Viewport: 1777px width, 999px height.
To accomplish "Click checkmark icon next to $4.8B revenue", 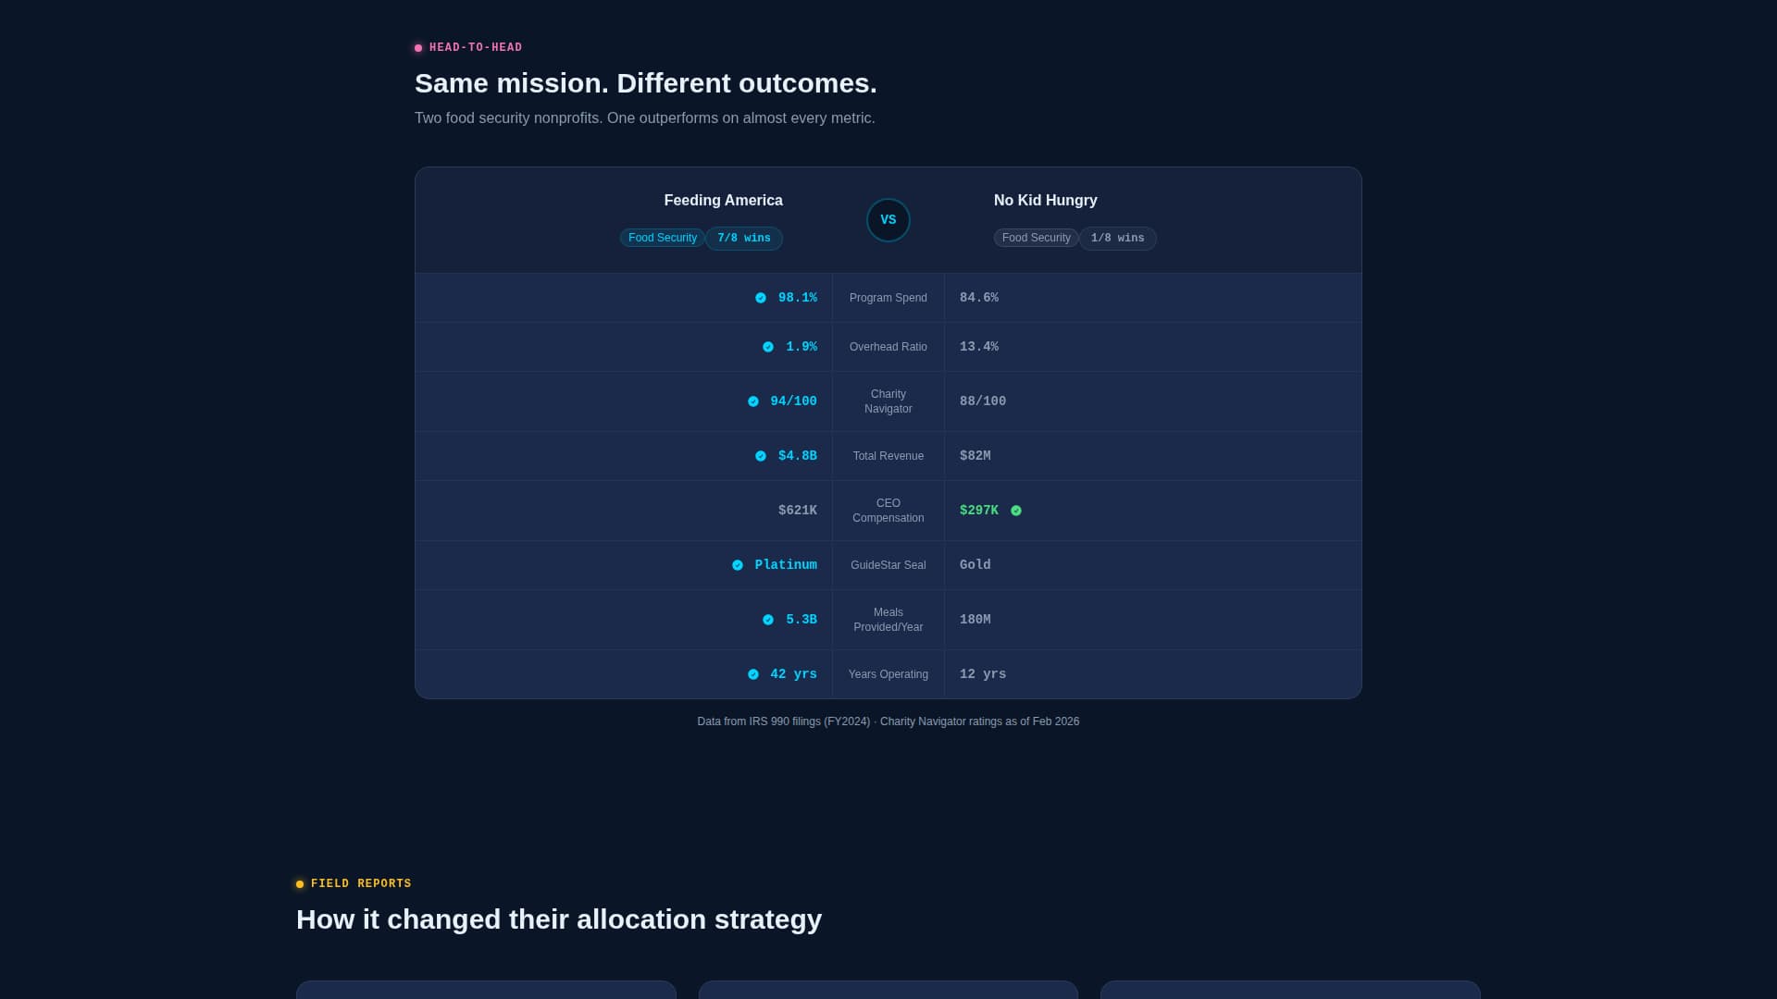I will (x=761, y=456).
